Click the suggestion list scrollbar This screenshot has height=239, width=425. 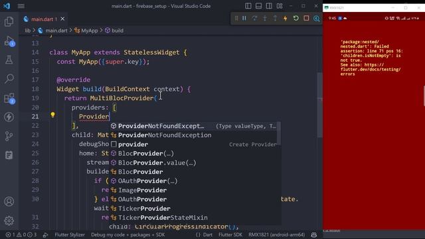[x=279, y=133]
